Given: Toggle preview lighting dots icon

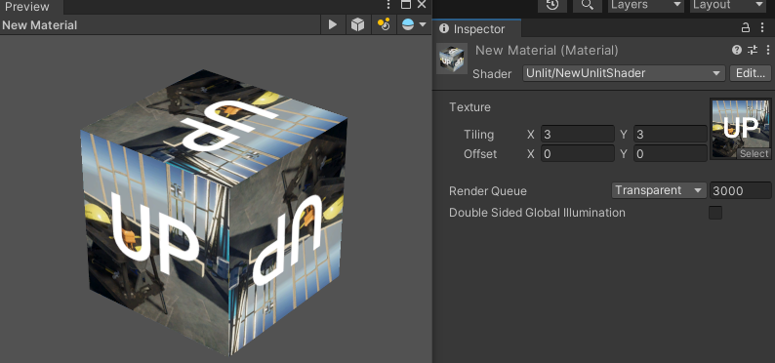Looking at the screenshot, I should coord(384,24).
